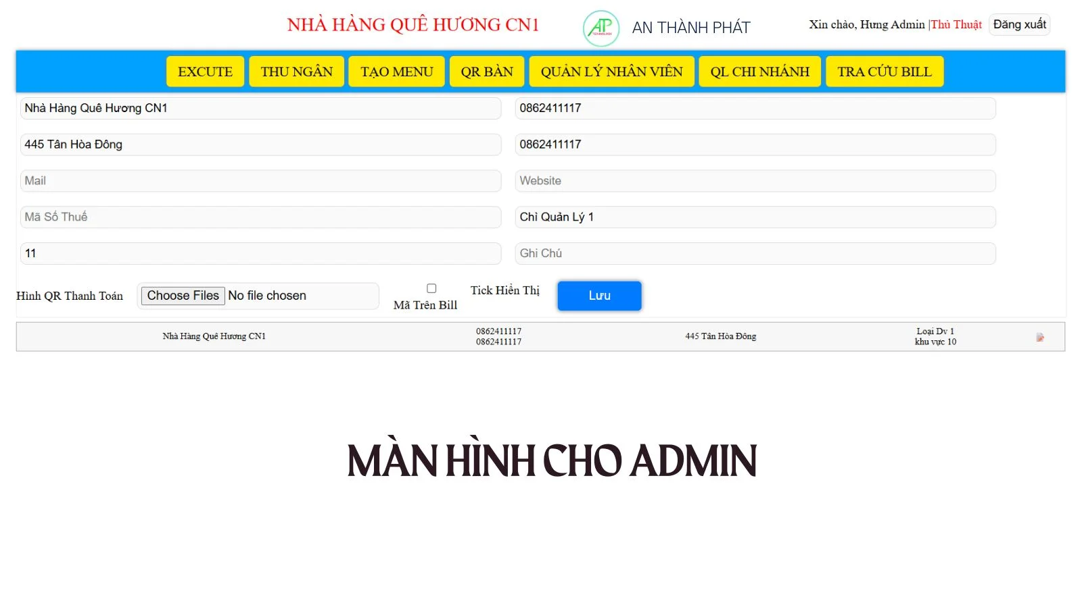
Task: Click the Choose Files button
Action: (183, 296)
